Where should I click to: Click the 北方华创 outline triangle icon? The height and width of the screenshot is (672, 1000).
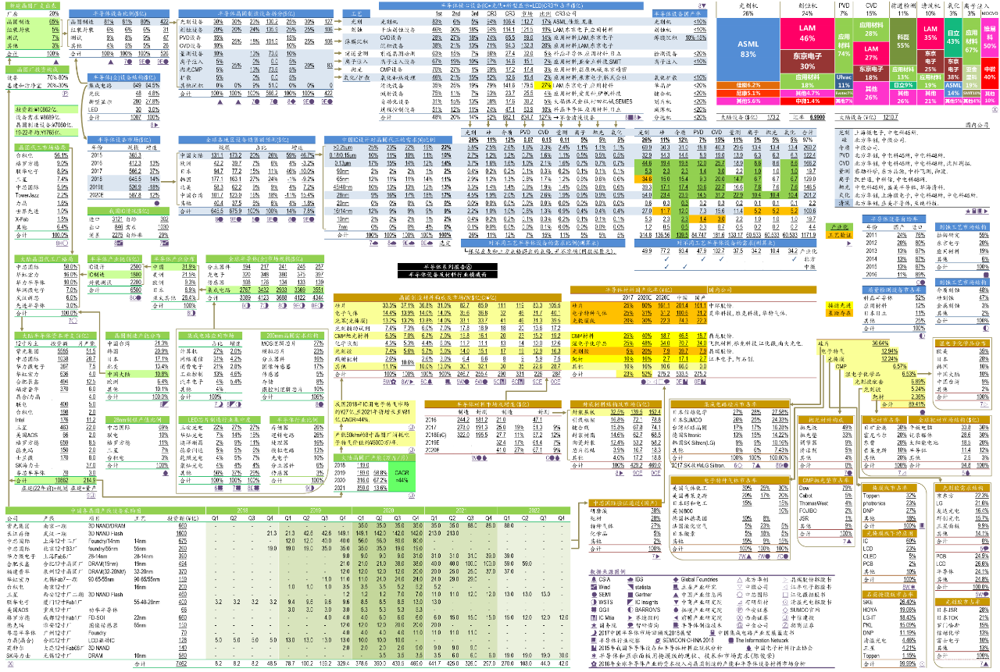point(740,579)
